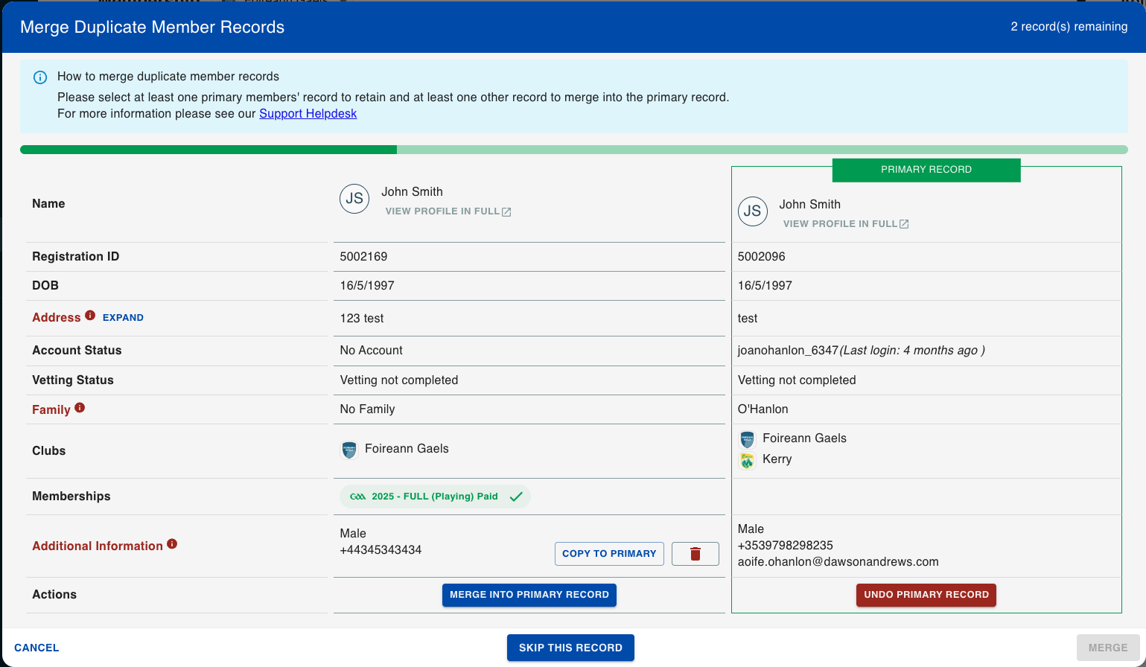Image resolution: width=1146 pixels, height=667 pixels.
Task: Click the 'No Account' status text
Action: [x=371, y=351]
